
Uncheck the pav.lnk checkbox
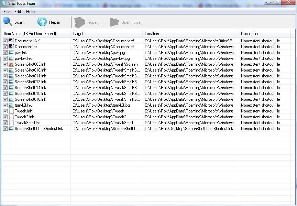click(5, 53)
